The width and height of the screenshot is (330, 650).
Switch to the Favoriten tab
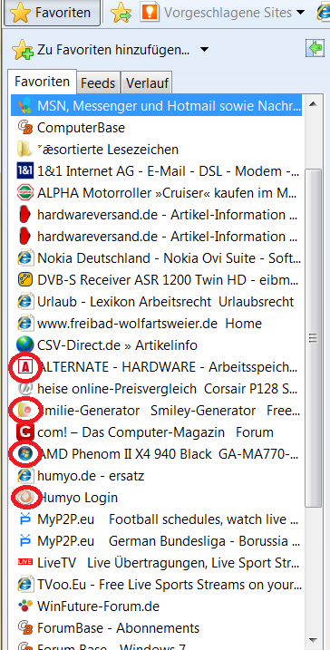click(x=42, y=82)
